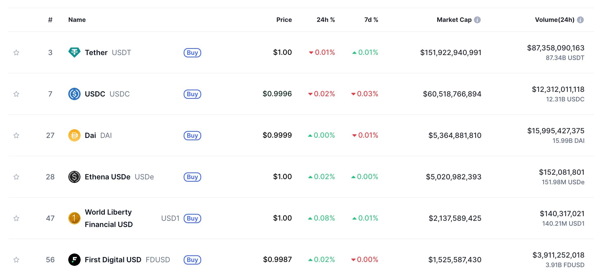Viewport: 594px width, 280px height.
Task: Click the Ethena USDe coin logo
Action: coord(74,177)
